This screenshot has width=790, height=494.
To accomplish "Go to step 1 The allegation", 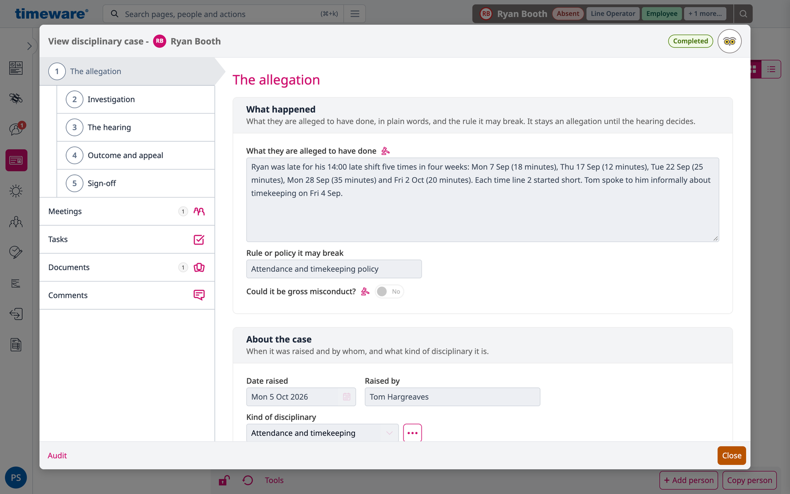I will pyautogui.click(x=127, y=71).
